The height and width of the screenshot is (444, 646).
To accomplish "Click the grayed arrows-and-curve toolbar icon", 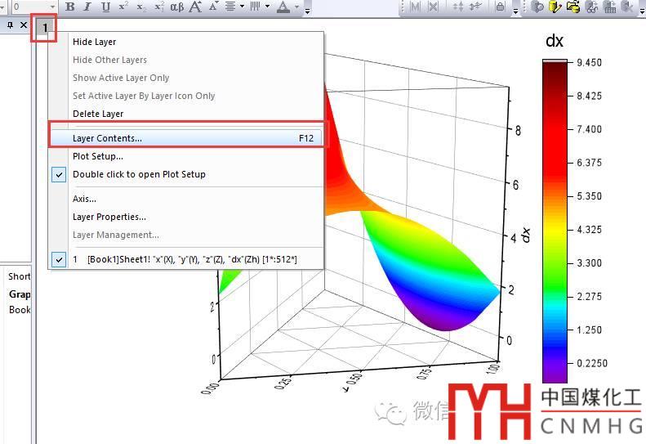I will (476, 7).
